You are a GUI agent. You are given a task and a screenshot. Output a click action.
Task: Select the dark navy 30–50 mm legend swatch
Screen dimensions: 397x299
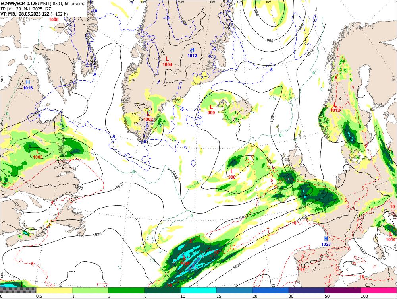306,290
